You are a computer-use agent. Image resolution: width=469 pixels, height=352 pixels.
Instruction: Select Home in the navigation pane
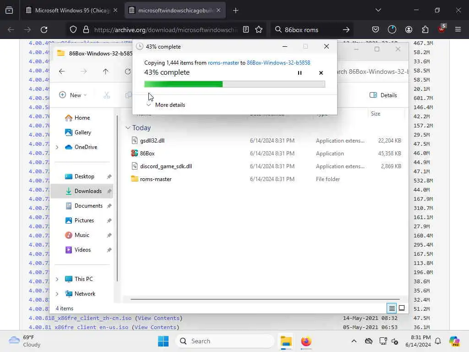click(82, 118)
